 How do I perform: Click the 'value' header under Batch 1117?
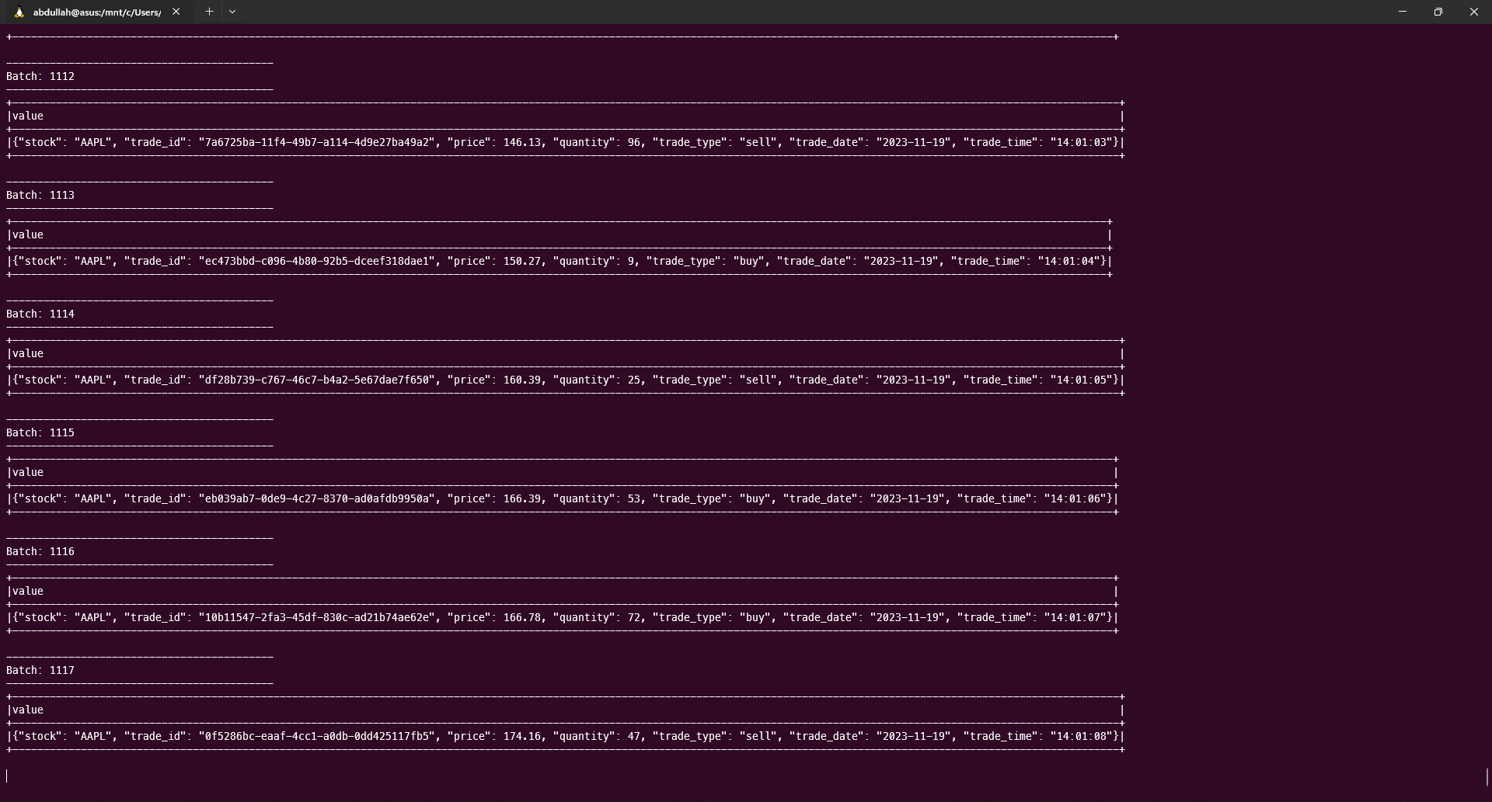pos(28,710)
